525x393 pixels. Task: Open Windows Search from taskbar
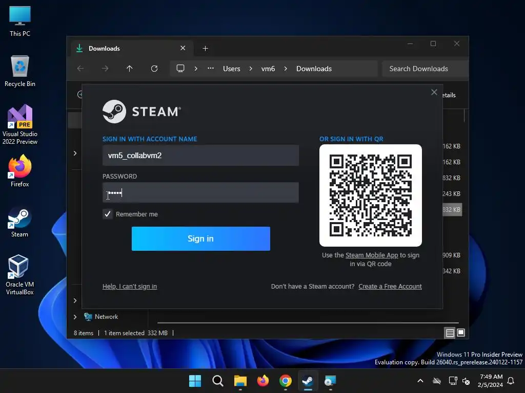pos(217,381)
